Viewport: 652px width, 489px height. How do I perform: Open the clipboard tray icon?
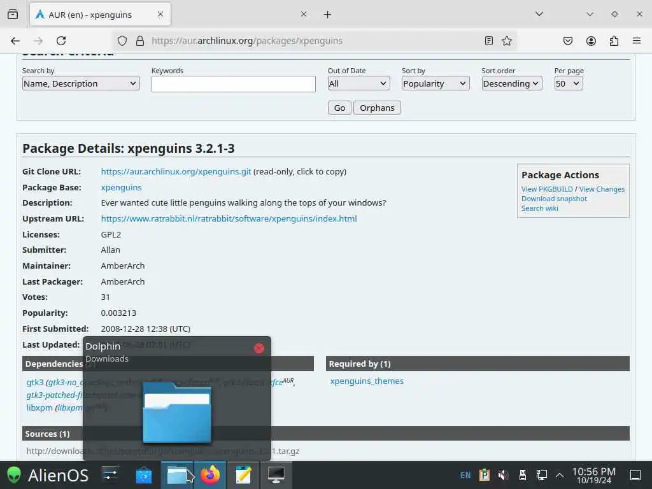(x=485, y=475)
